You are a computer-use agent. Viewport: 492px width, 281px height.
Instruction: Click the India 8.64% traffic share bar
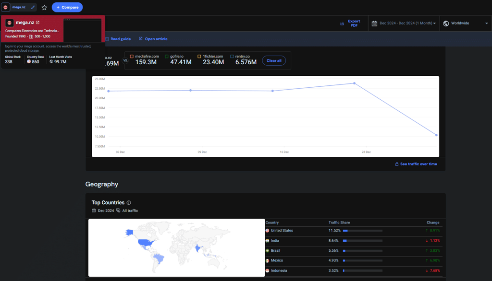(x=362, y=241)
